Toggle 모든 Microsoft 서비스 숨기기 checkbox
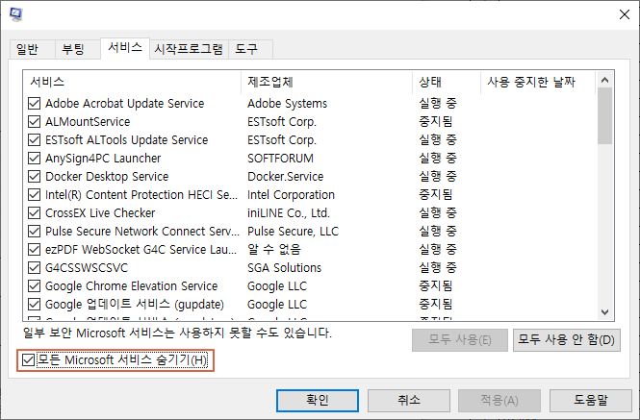 click(x=28, y=360)
